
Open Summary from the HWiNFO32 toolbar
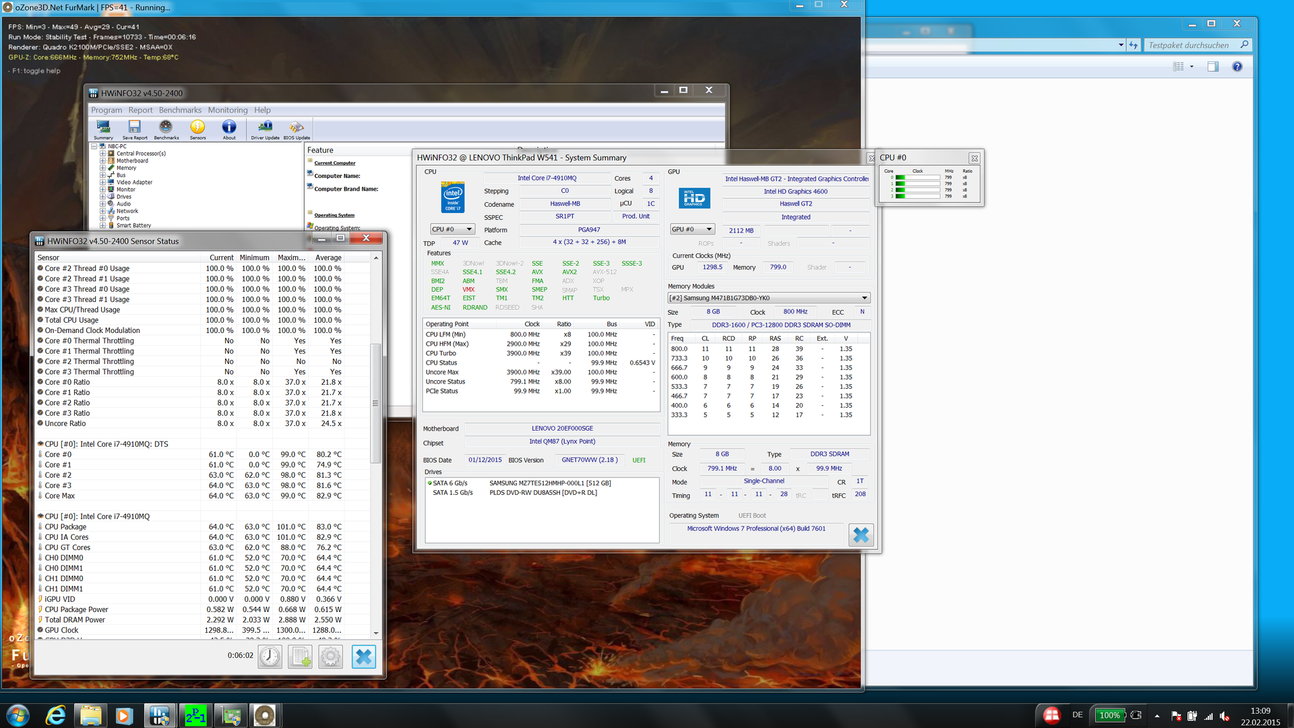pos(103,129)
